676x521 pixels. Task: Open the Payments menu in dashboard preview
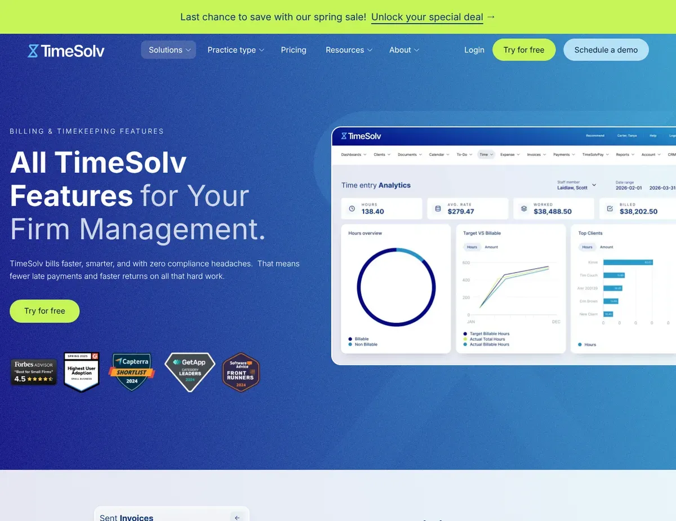(564, 154)
